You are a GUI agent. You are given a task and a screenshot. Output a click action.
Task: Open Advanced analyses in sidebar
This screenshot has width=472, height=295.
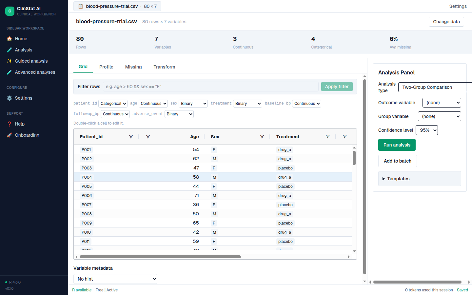34,72
